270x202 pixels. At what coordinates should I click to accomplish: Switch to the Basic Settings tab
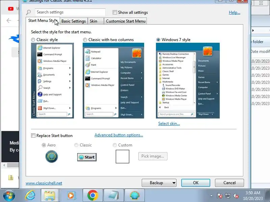[x=74, y=21]
